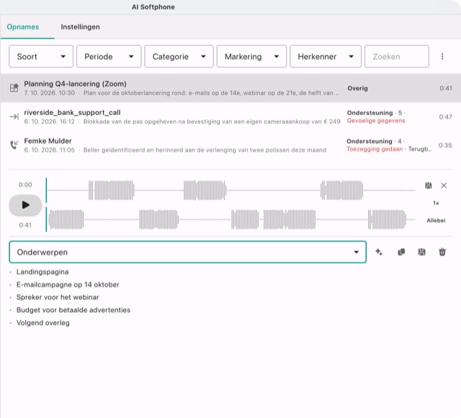Click the Planning Q4-lancering summary text
The height and width of the screenshot is (418, 461).
pos(211,93)
